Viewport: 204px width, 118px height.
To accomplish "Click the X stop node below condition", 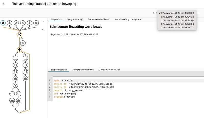I will (x=23, y=43).
